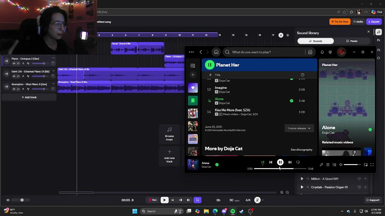Go to Spotify Home

(216, 52)
